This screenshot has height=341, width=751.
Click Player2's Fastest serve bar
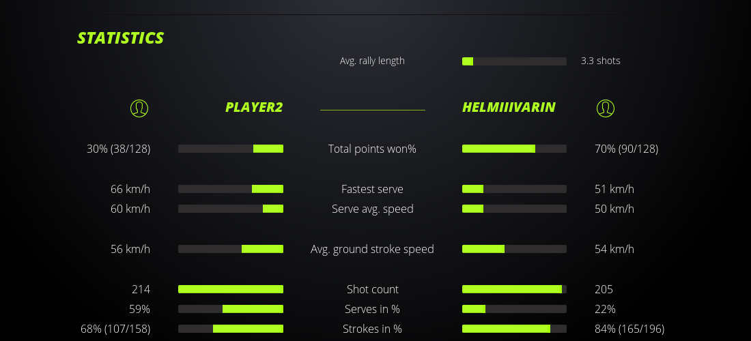[231, 189]
